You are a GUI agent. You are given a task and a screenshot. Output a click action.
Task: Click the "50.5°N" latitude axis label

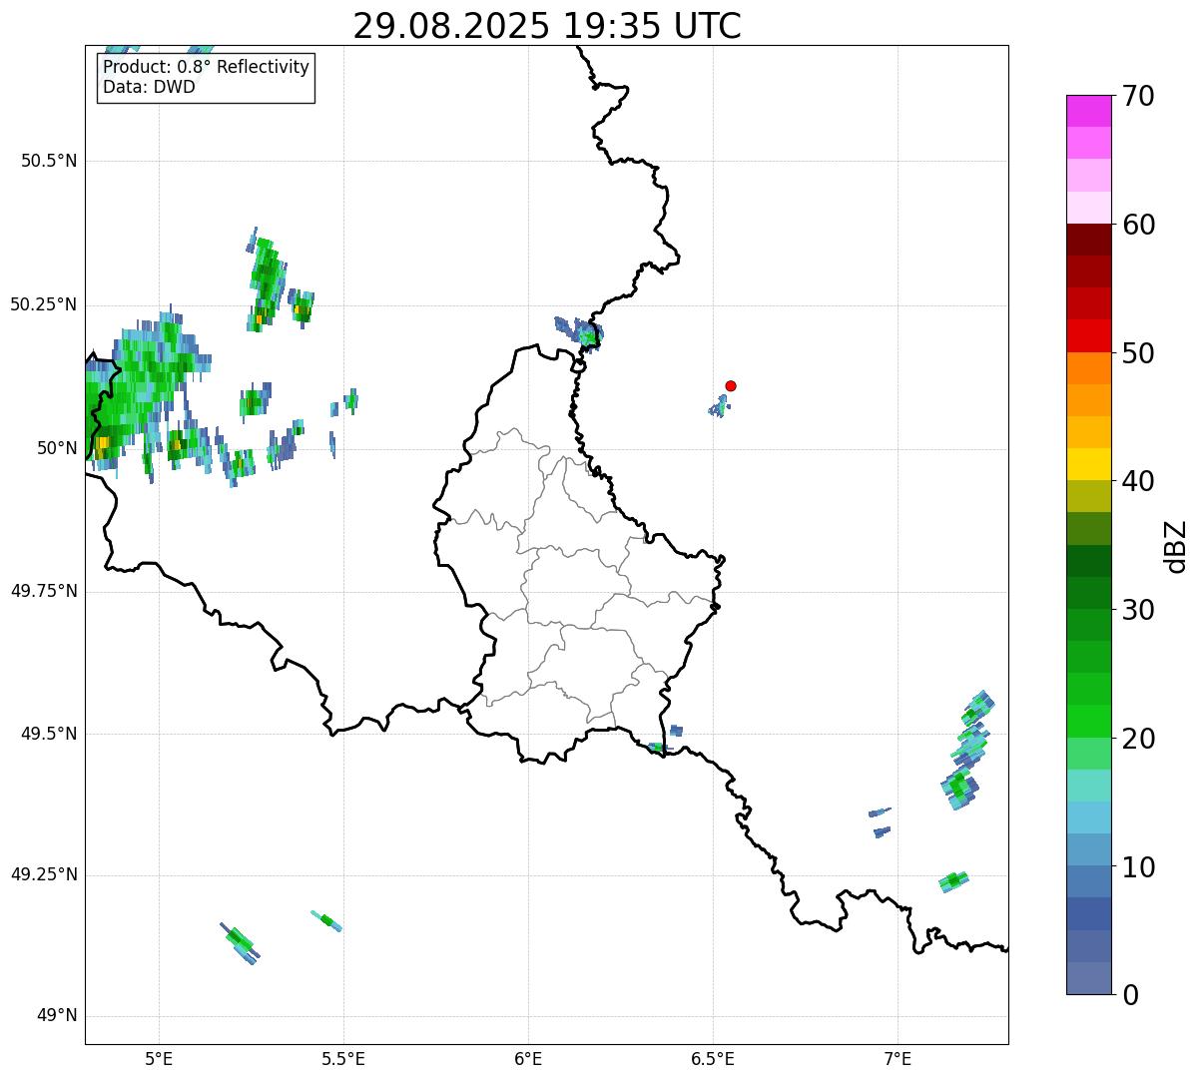[49, 161]
